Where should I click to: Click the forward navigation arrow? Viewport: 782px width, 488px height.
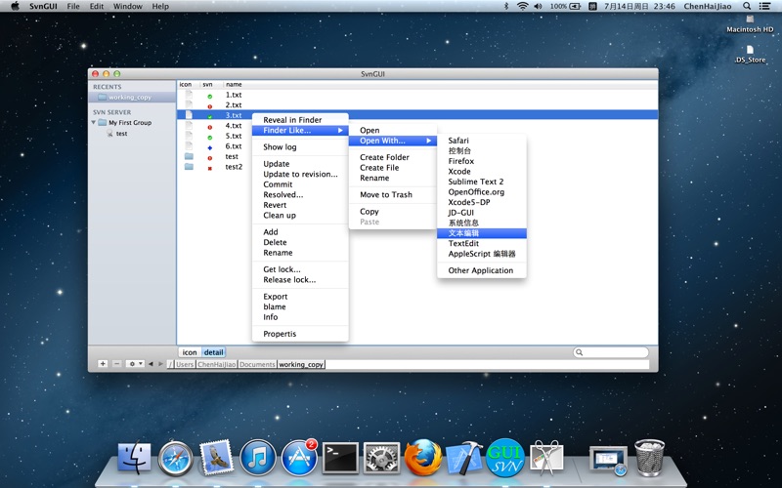[160, 364]
